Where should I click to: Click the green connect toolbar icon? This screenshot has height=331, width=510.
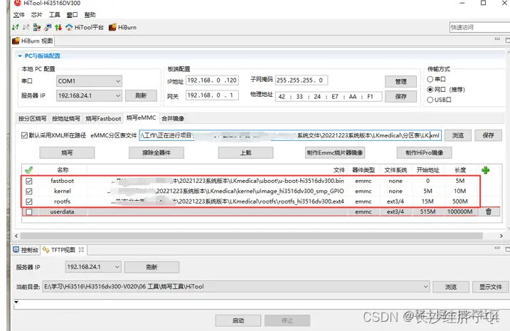click(x=15, y=27)
